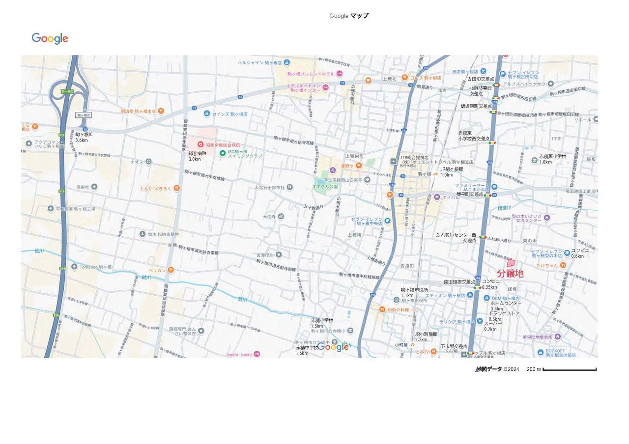Screen dimensions: 629x444
Task: Click the ナオス place marker
Action: (148, 162)
